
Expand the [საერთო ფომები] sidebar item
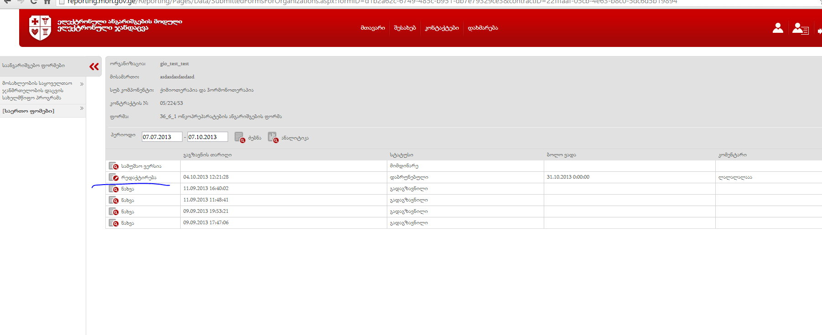point(82,108)
